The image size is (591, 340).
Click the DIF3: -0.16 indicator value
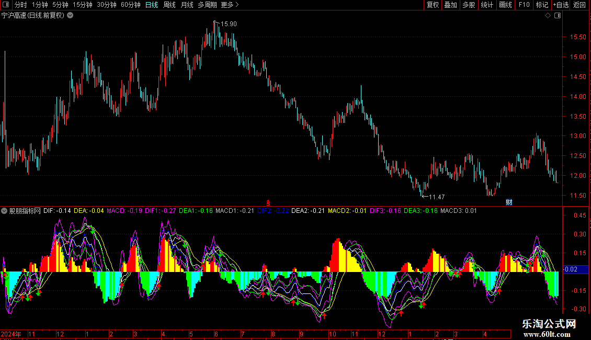point(385,211)
